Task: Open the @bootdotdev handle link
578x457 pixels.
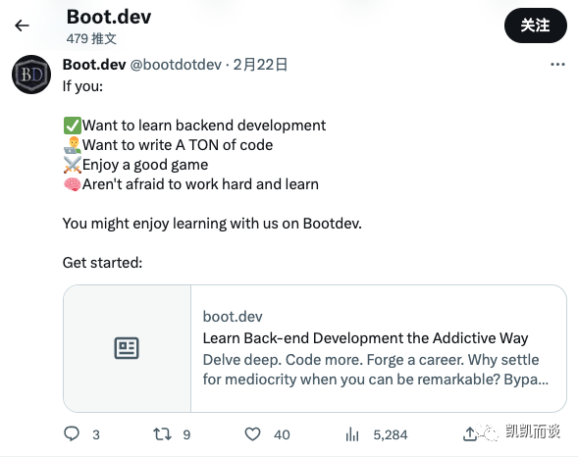Action: click(176, 65)
